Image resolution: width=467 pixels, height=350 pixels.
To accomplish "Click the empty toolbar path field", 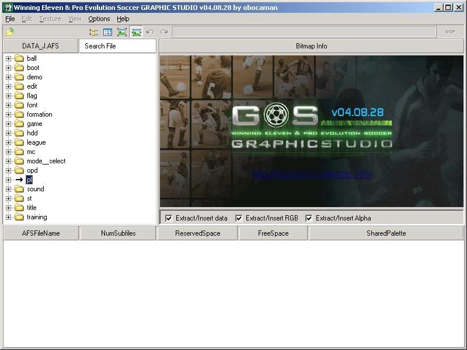I will click(x=304, y=32).
